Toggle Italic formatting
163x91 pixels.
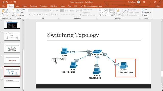tap(32, 14)
